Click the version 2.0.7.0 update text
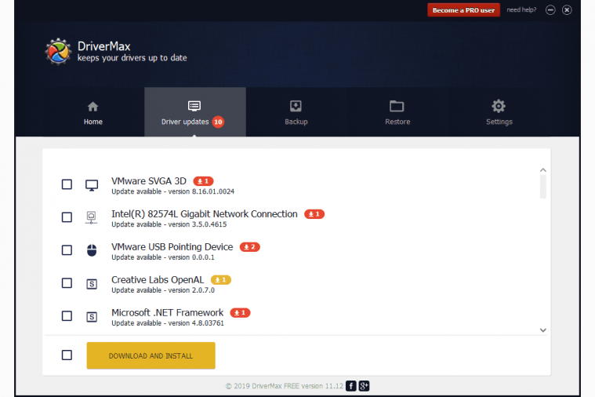Screen dimensions: 595x397 click(x=163, y=290)
